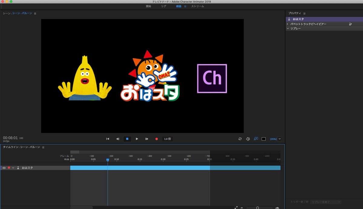This screenshot has height=209, width=363.
Task: Click the puppet icon on おはスタ track
Action: click(18, 168)
